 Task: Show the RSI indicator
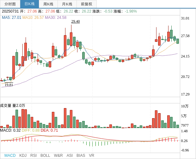coord(34,156)
